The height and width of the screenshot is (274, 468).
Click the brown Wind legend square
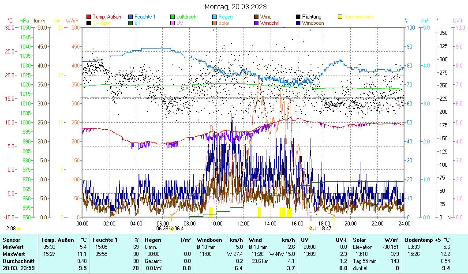[x=257, y=17]
